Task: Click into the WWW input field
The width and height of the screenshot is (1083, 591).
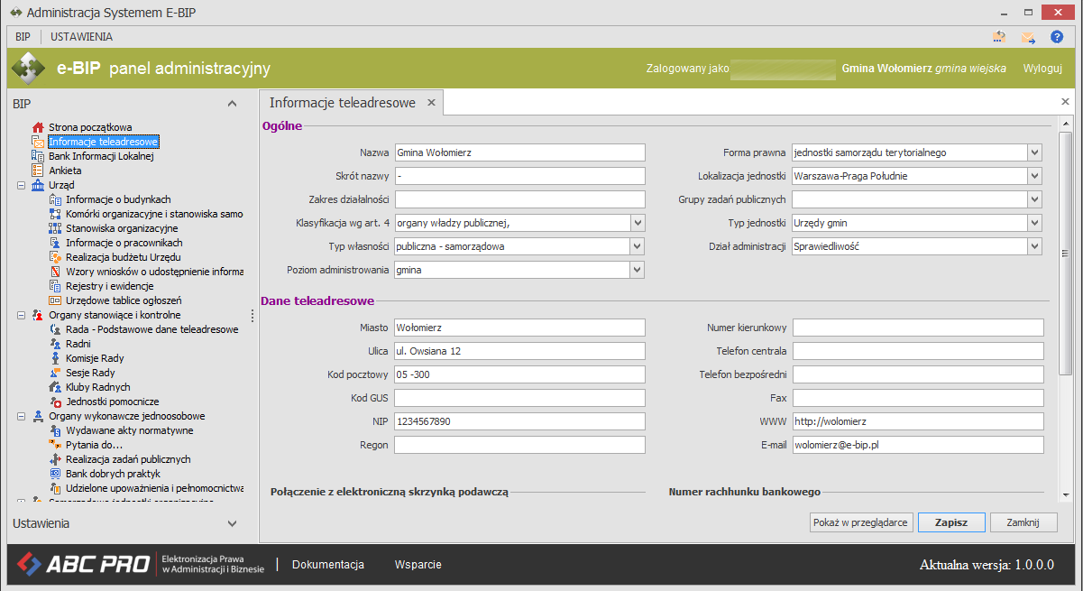Action: pyautogui.click(x=917, y=421)
